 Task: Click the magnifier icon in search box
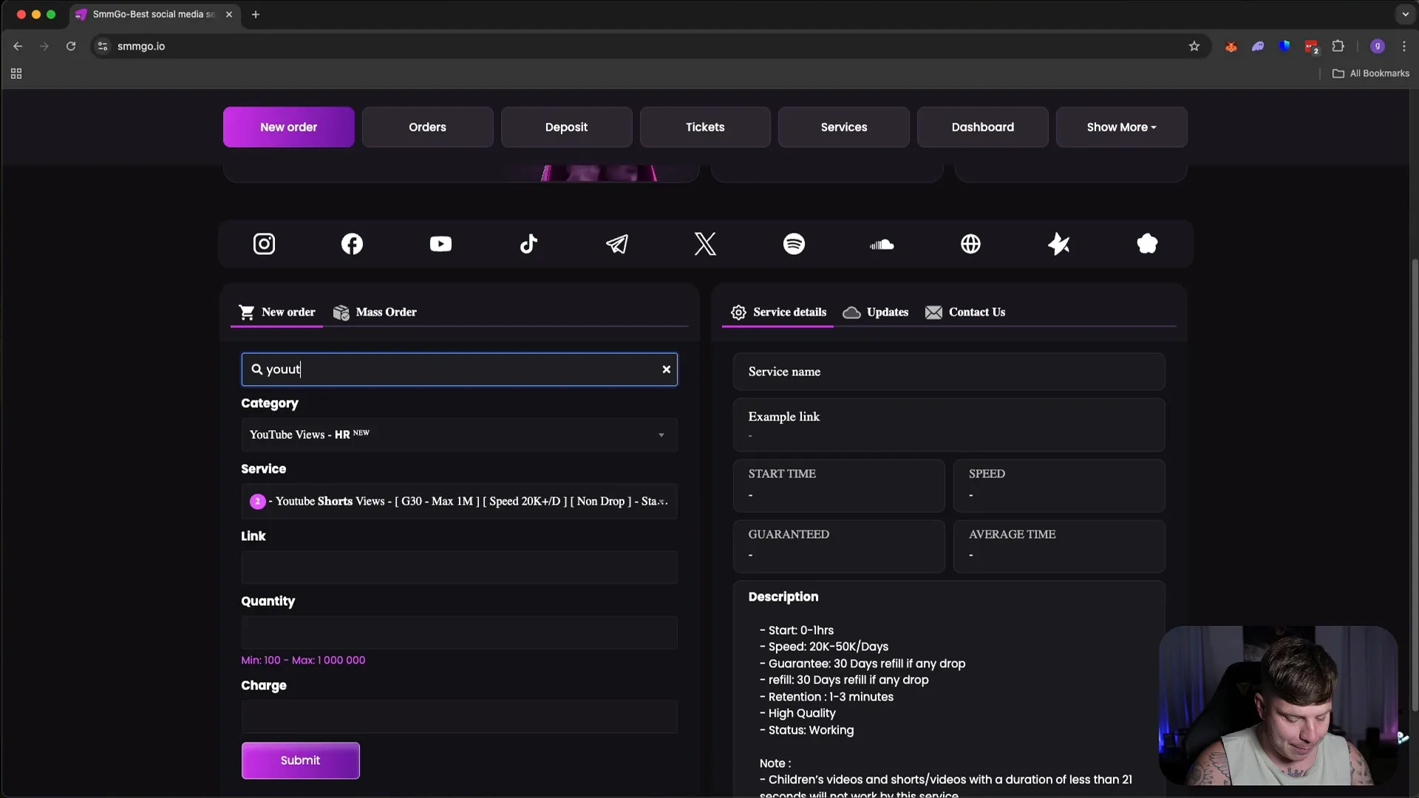coord(256,369)
